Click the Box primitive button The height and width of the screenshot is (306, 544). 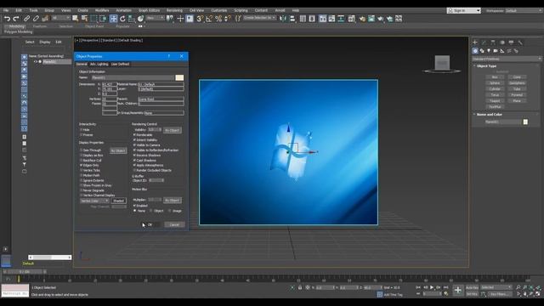[495, 77]
